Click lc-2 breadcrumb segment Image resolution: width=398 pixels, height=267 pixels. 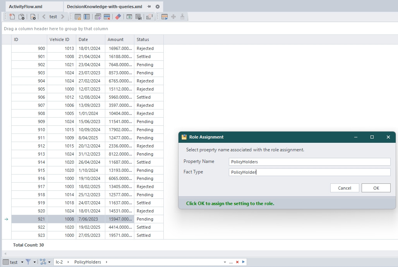[x=59, y=262]
